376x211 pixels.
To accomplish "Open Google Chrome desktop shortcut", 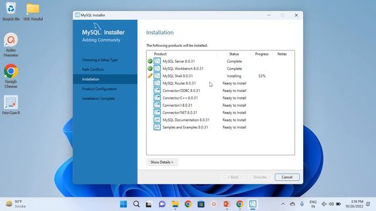I will (11, 76).
